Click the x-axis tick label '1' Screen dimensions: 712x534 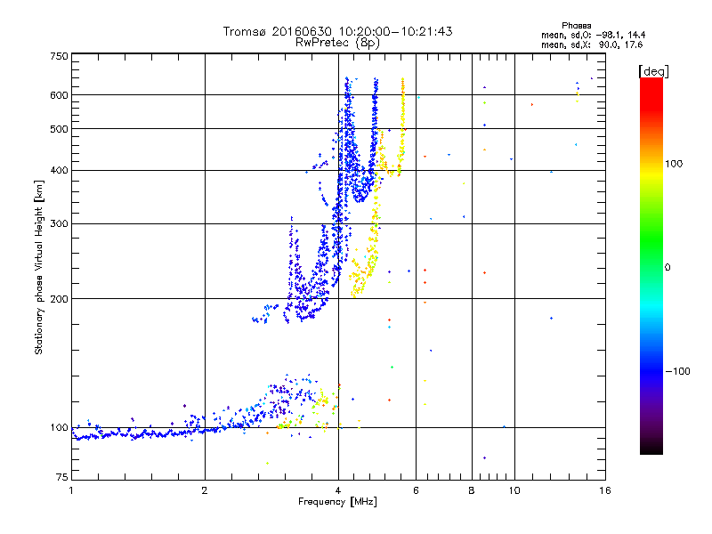click(71, 490)
